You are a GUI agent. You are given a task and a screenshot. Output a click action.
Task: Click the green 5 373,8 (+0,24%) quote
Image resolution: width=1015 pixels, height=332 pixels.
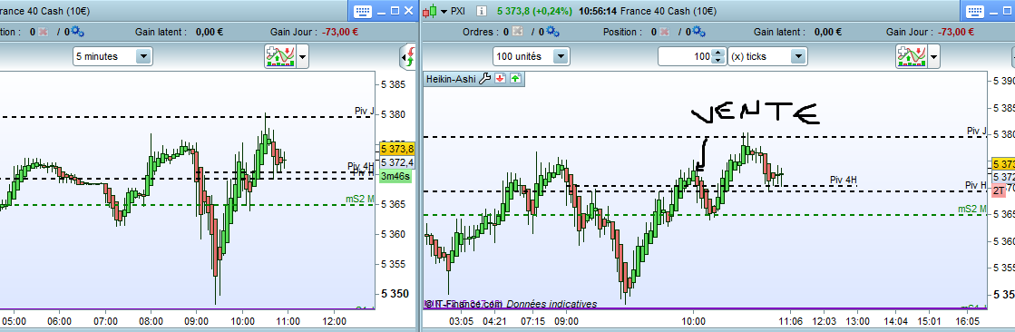[x=534, y=11]
